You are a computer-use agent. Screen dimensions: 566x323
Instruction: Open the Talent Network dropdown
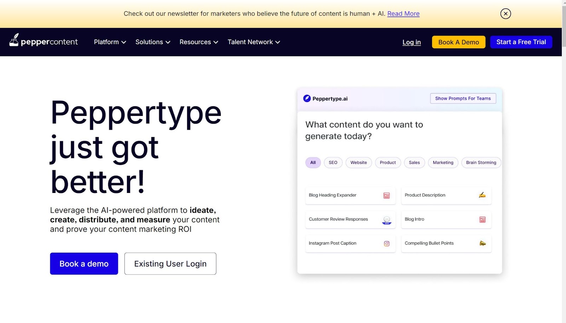254,42
